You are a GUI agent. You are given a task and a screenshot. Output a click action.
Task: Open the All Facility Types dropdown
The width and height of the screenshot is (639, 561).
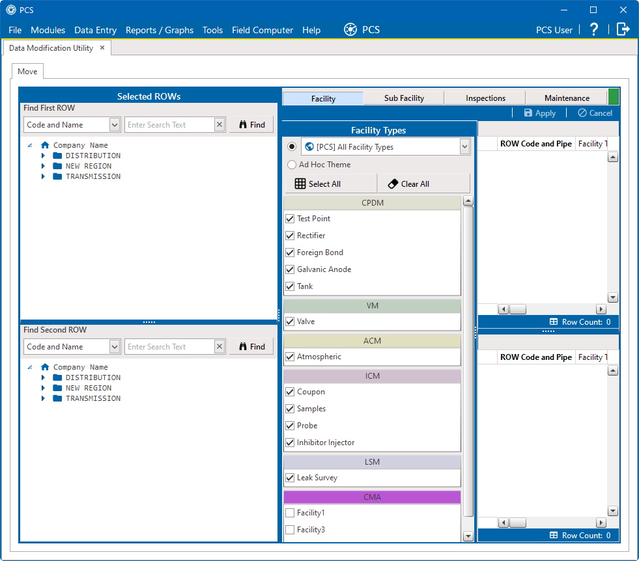pyautogui.click(x=464, y=146)
